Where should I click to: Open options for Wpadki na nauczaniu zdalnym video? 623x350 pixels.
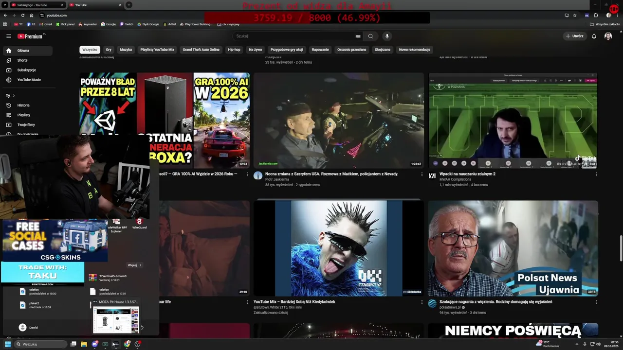tap(596, 174)
